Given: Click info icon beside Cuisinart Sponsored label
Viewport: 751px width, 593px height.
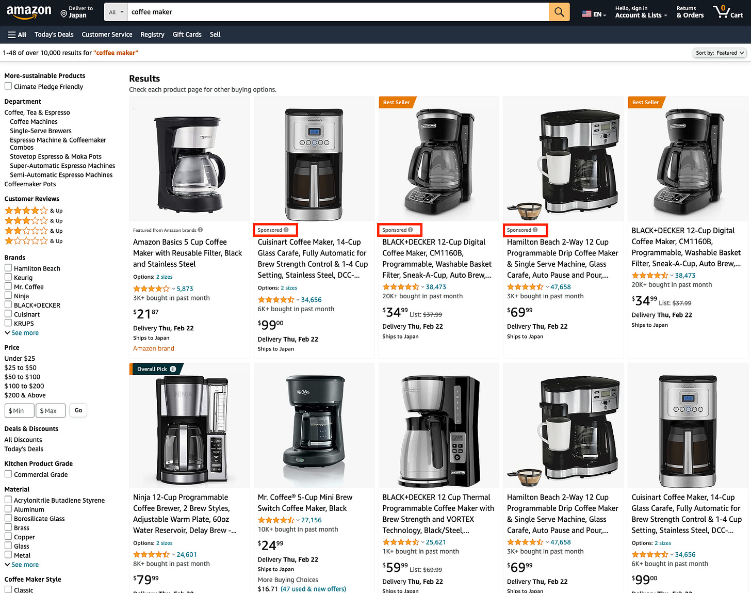Looking at the screenshot, I should (286, 230).
